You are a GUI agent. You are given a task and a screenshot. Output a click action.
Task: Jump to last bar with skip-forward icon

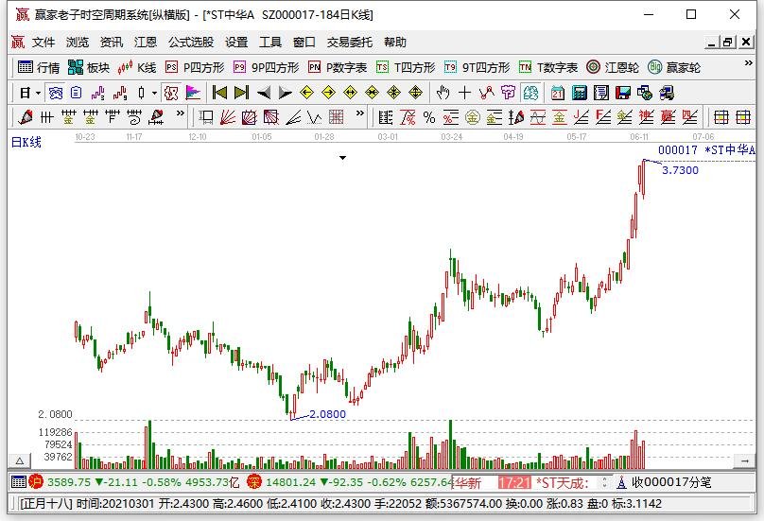pyautogui.click(x=241, y=93)
